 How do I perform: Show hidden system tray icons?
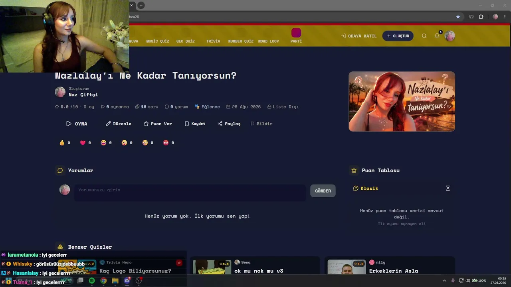[x=444, y=281]
